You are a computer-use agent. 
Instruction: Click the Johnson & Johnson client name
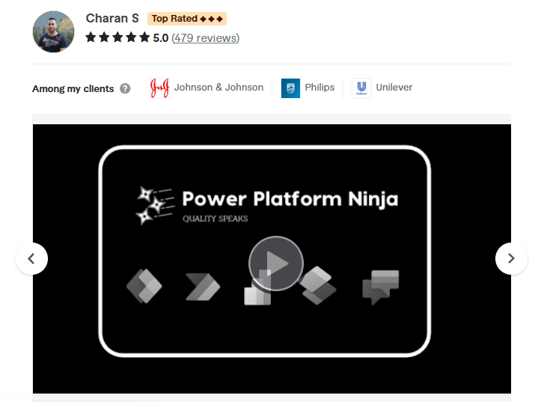pyautogui.click(x=218, y=88)
